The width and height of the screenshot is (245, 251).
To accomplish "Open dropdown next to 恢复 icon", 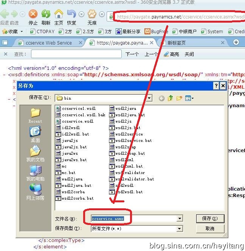I will (x=81, y=14).
